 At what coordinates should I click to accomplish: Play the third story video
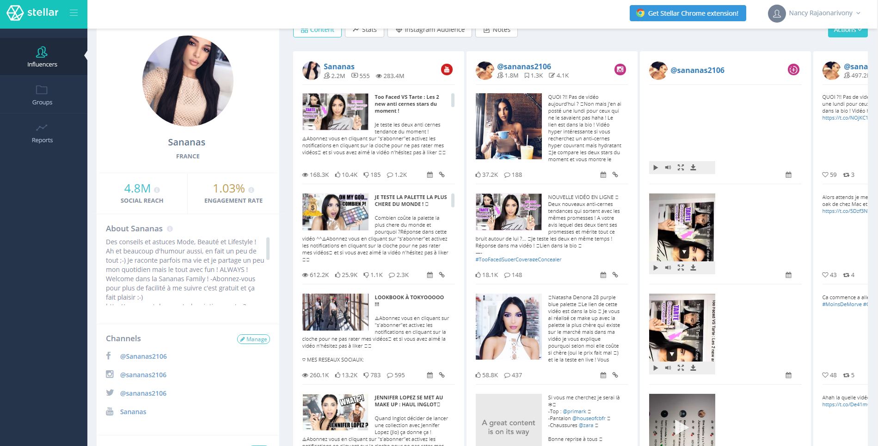point(656,368)
